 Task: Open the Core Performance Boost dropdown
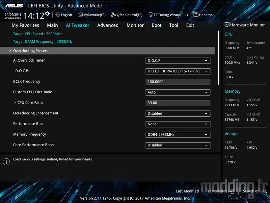[178, 145]
